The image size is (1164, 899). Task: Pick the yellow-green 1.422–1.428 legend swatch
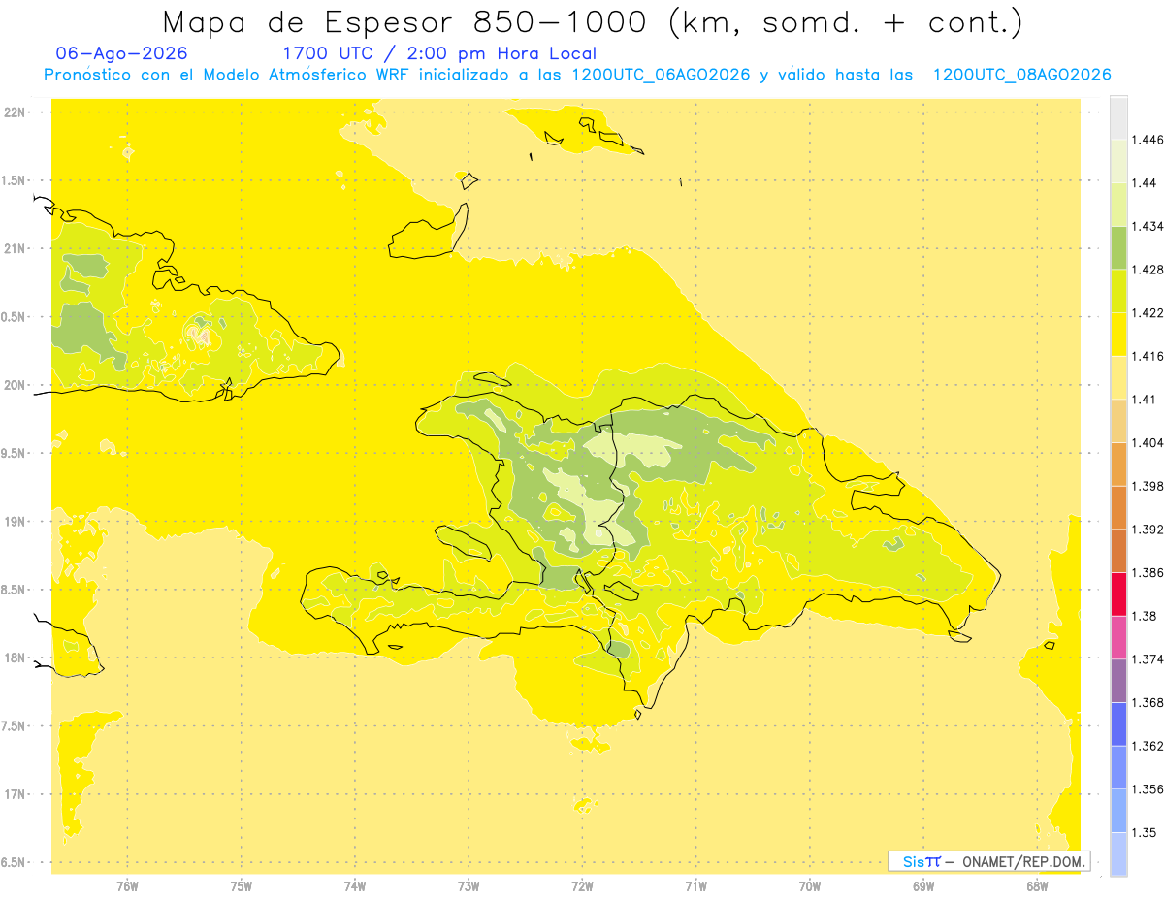pyautogui.click(x=1118, y=291)
